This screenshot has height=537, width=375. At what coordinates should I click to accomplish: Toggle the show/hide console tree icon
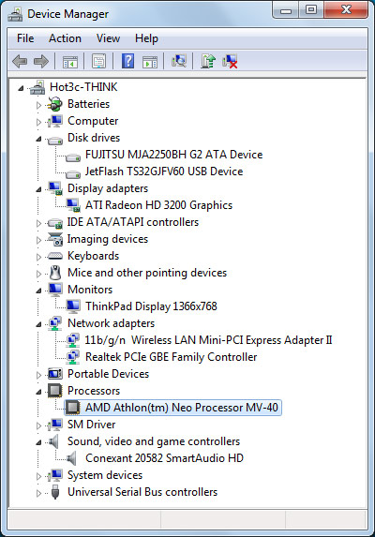point(70,62)
